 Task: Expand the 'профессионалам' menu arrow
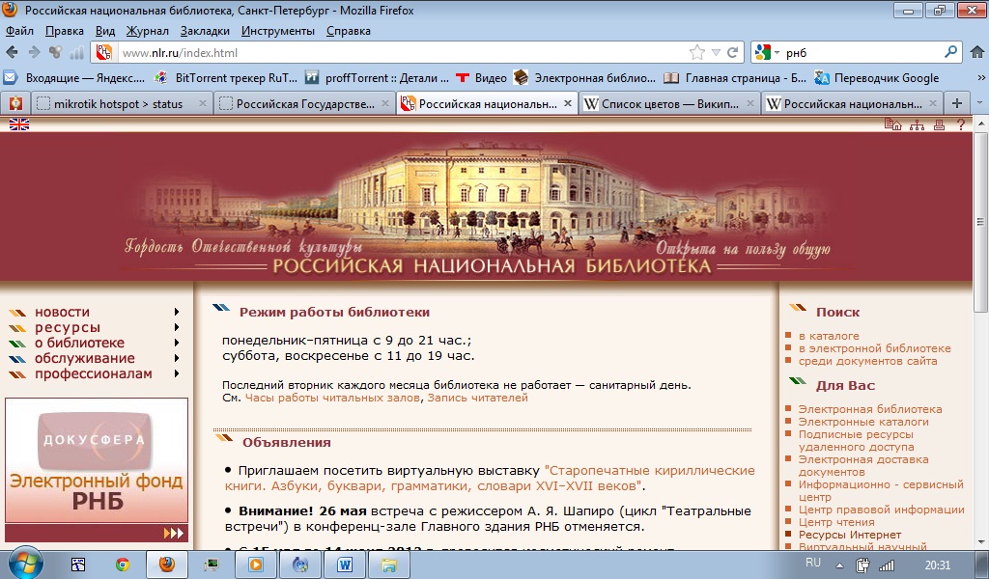tap(177, 373)
